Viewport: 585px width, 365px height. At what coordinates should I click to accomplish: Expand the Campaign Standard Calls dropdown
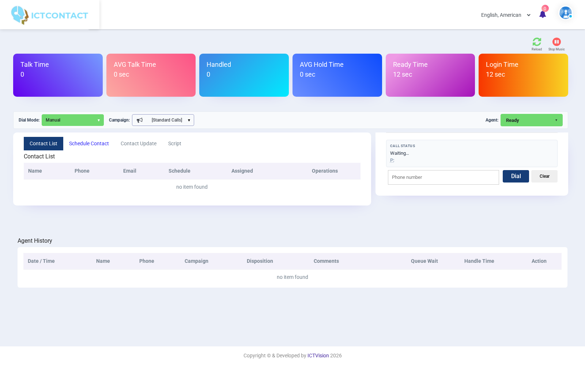click(x=163, y=120)
